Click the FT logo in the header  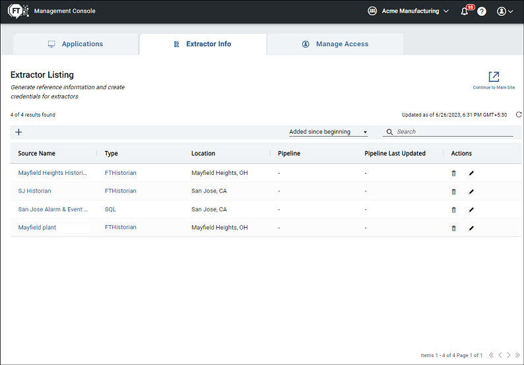18,11
